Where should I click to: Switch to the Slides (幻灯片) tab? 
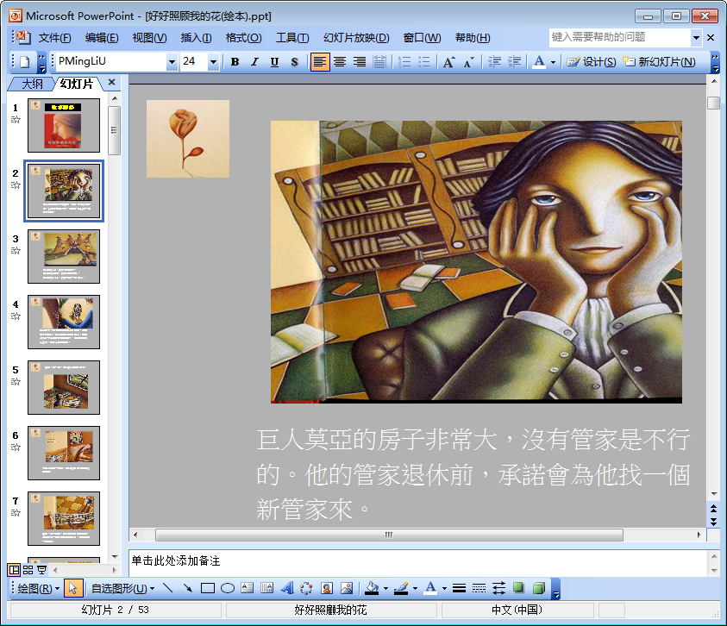(x=77, y=84)
